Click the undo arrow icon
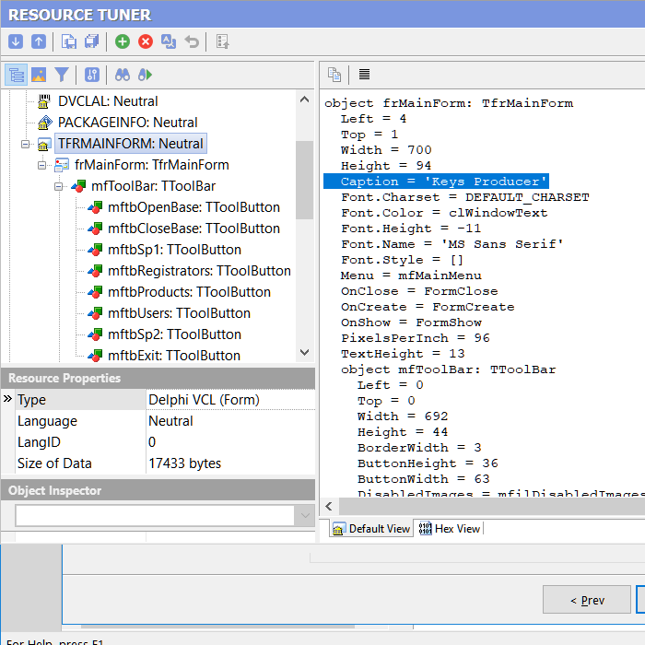The image size is (645, 645). (x=192, y=41)
